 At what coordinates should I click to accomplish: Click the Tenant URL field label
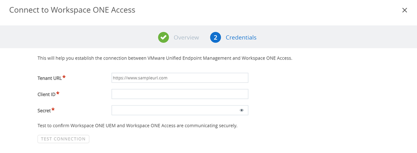[x=50, y=78]
